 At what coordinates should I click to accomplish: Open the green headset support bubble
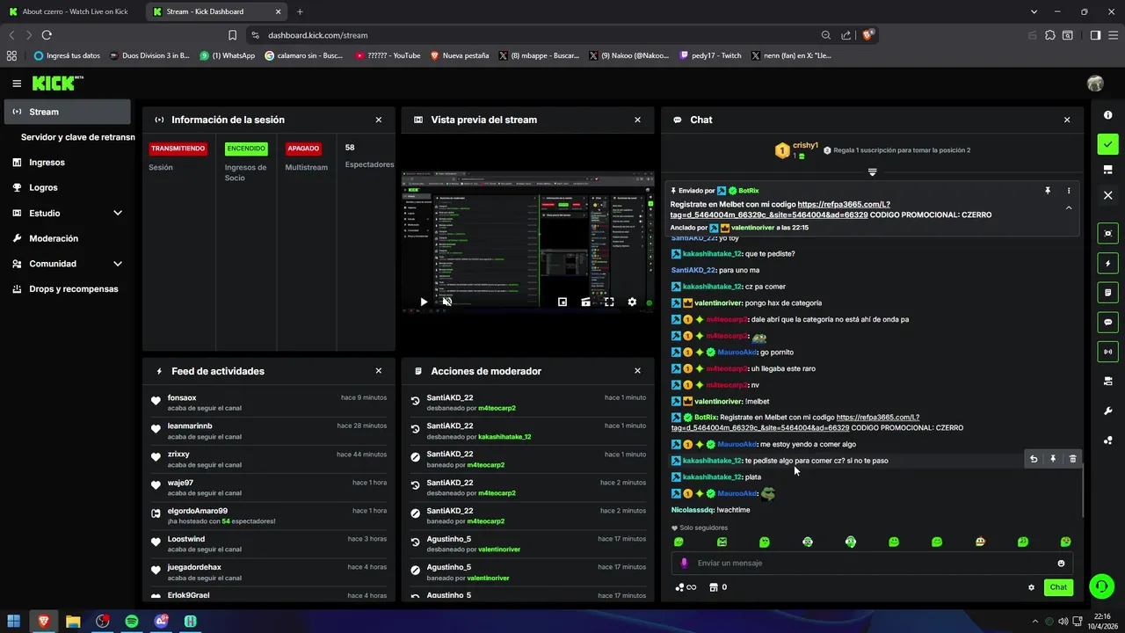[x=1101, y=586]
